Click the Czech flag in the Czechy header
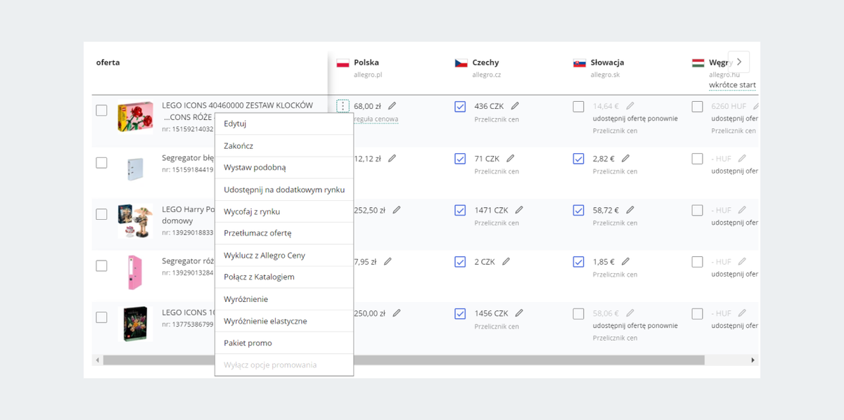 [461, 63]
